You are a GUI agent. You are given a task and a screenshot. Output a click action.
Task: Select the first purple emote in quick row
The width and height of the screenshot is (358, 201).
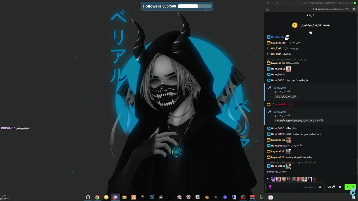[x=273, y=179]
